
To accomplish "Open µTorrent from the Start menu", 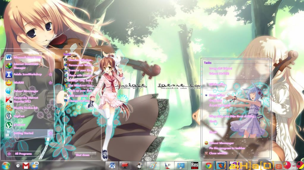I will 19,125.
